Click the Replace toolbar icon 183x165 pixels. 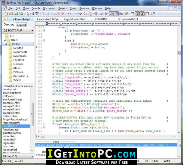pyautogui.click(x=85, y=13)
